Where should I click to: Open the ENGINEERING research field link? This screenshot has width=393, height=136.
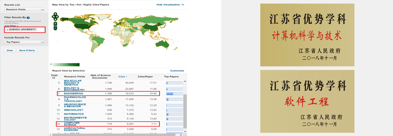tap(74, 94)
